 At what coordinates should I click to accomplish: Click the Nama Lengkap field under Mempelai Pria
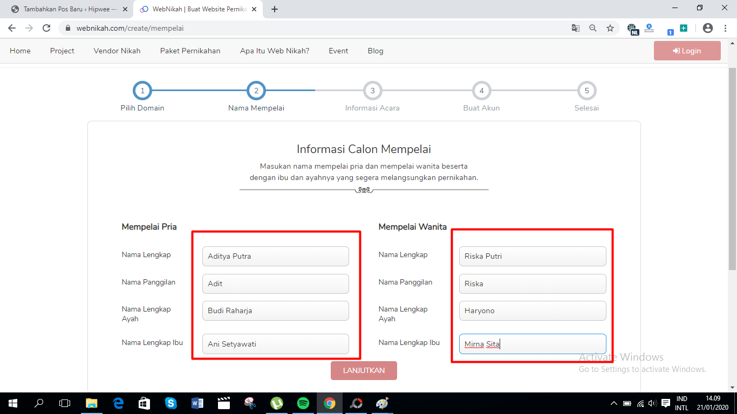(x=275, y=256)
